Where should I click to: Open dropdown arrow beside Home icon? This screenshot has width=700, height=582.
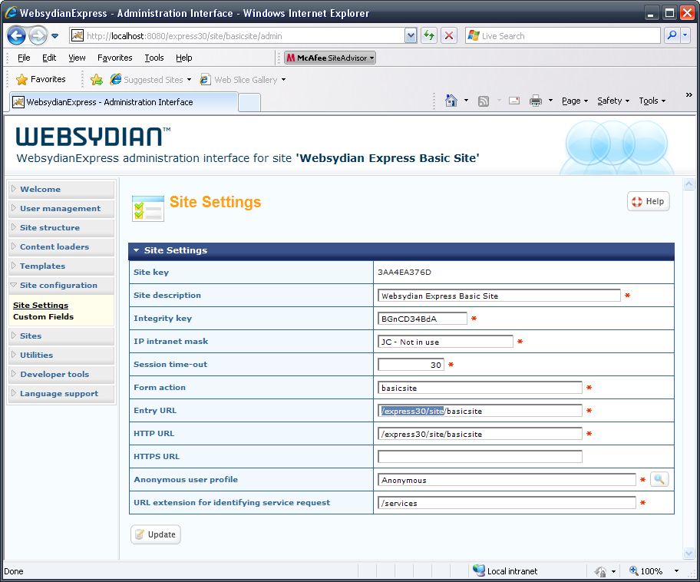(x=466, y=101)
